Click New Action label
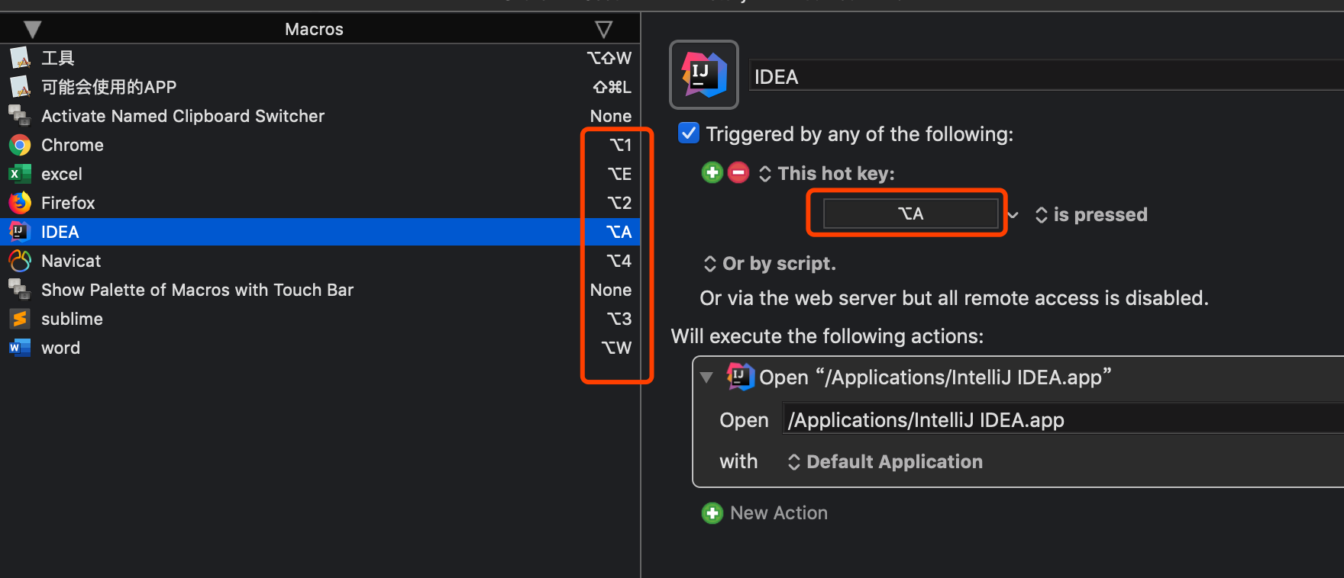 coord(779,513)
